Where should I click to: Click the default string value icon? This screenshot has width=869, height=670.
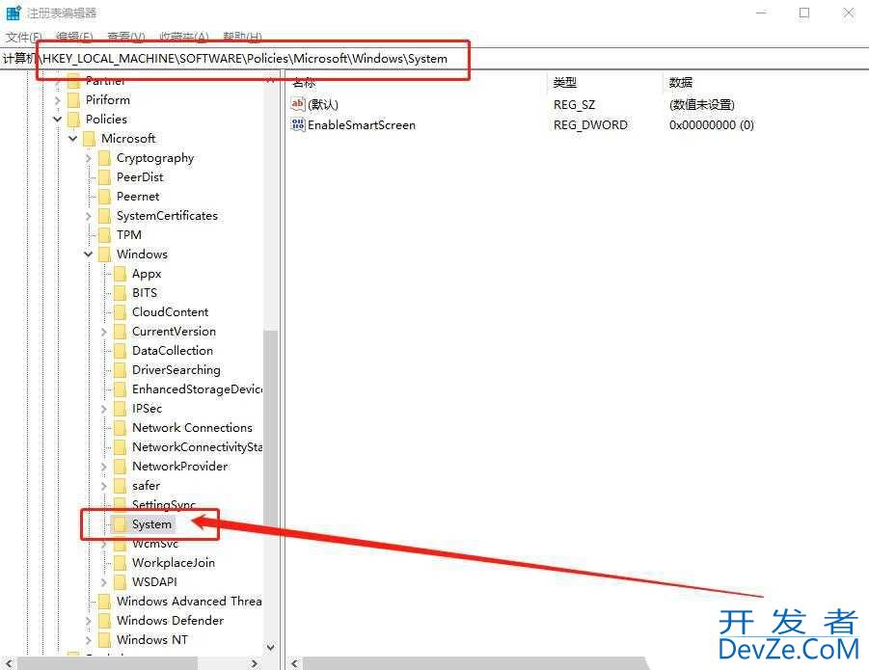coord(298,104)
